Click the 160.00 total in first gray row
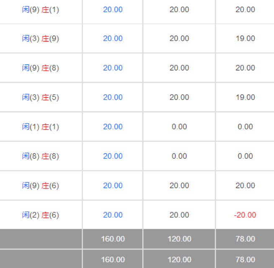The width and height of the screenshot is (274, 268). [113, 239]
